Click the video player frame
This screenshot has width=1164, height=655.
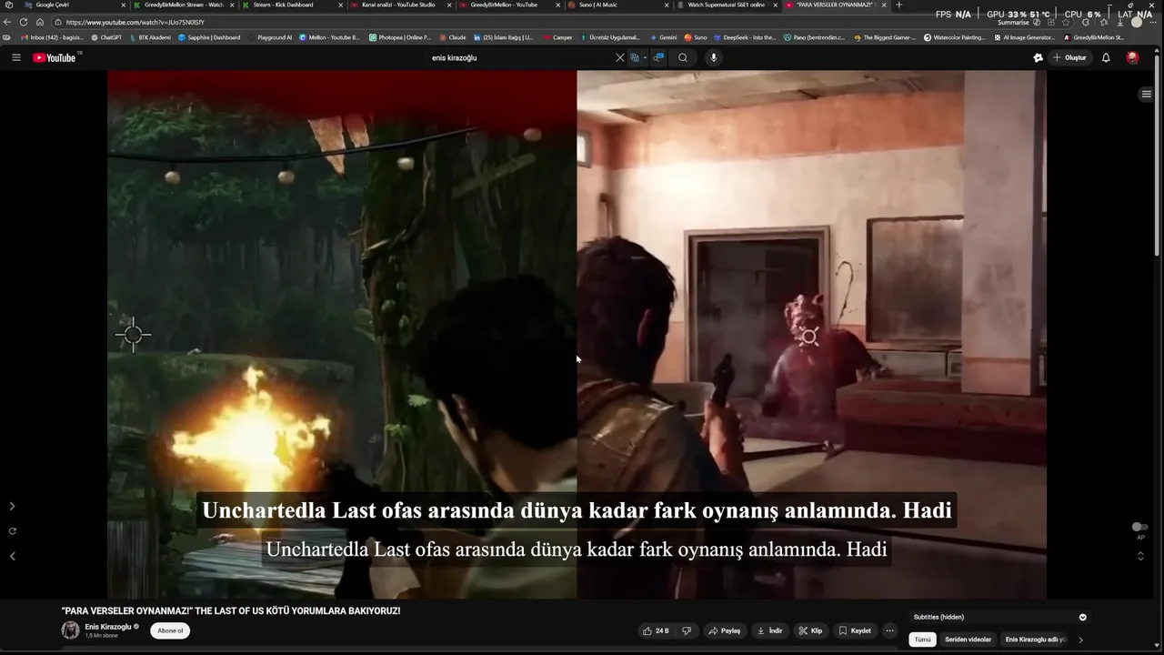[577, 335]
